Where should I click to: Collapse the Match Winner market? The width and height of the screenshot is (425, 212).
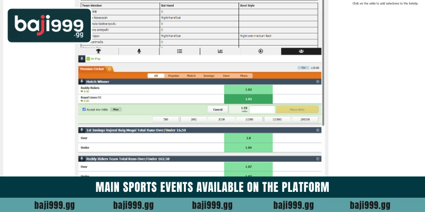click(x=318, y=82)
